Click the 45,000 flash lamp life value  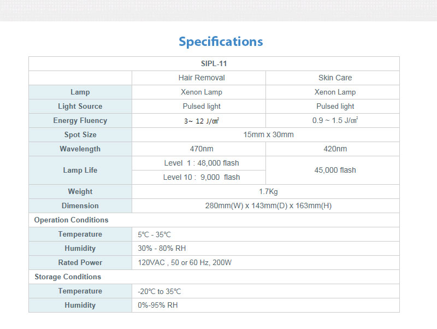(335, 170)
